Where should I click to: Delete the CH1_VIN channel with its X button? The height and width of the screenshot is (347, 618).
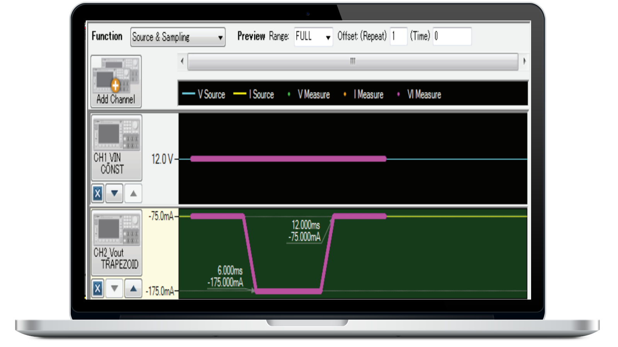pyautogui.click(x=97, y=194)
